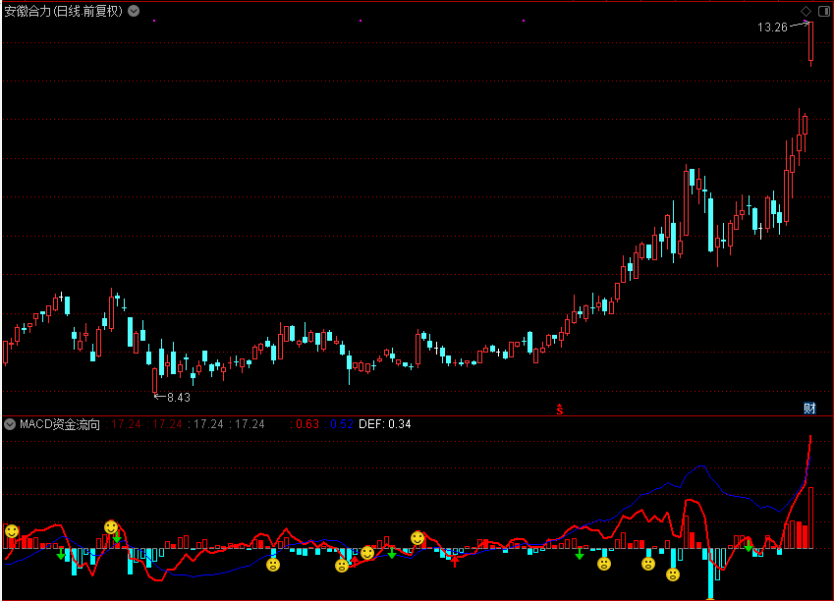Click the fourth sad face from the left
The height and width of the screenshot is (601, 834).
pos(647,564)
